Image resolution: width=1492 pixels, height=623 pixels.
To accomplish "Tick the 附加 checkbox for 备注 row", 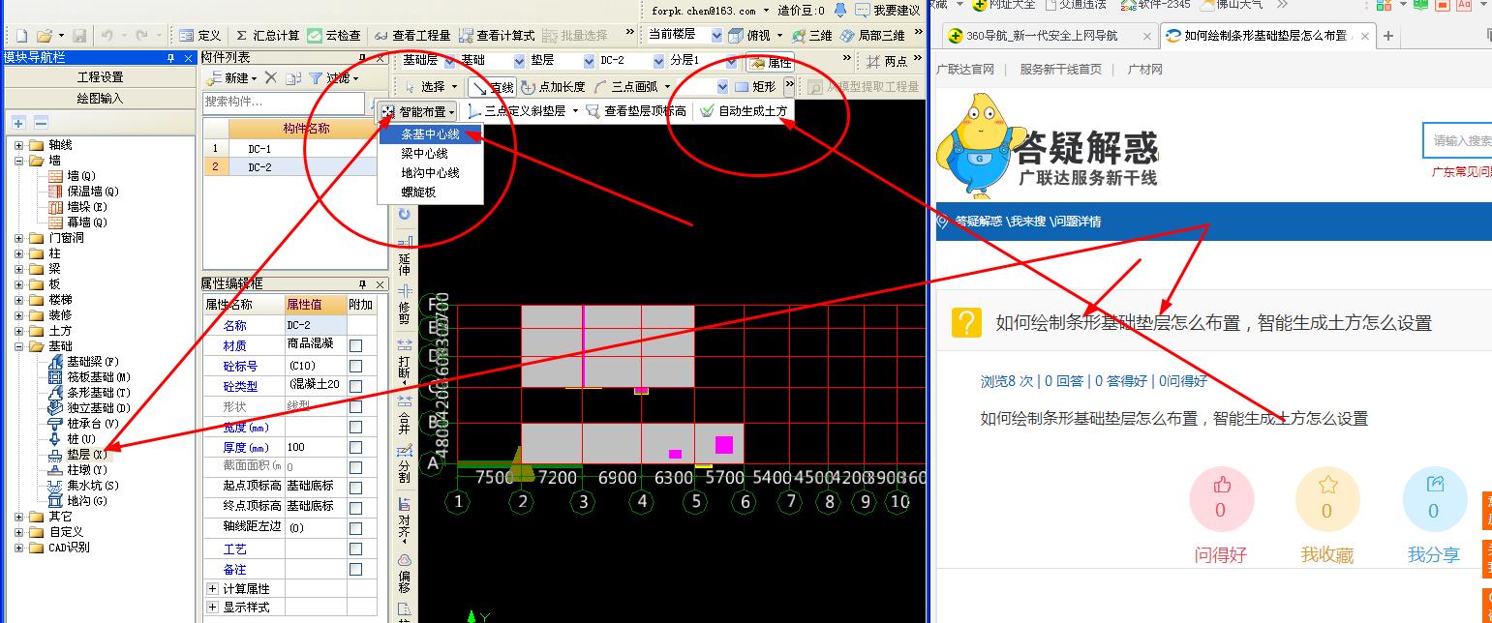I will (356, 570).
